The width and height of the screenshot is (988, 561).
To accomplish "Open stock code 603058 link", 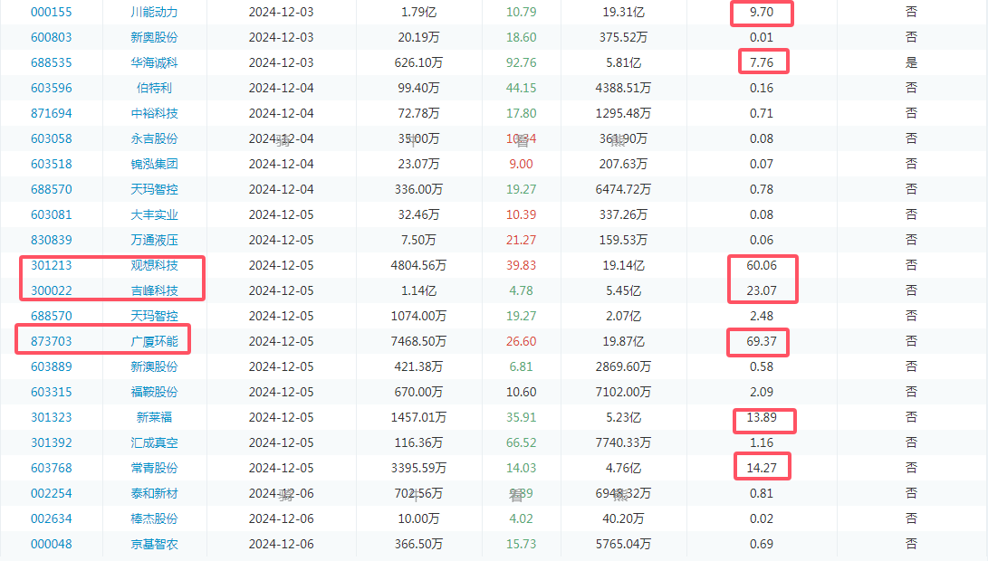I will [x=51, y=138].
